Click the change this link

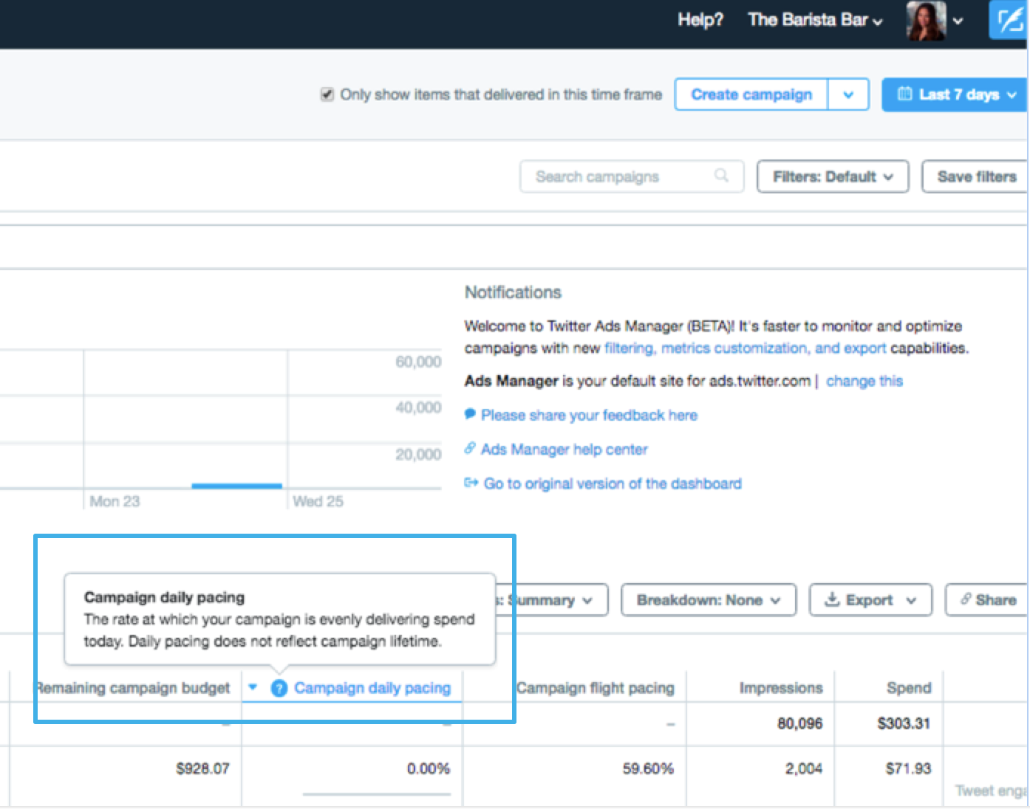point(864,381)
